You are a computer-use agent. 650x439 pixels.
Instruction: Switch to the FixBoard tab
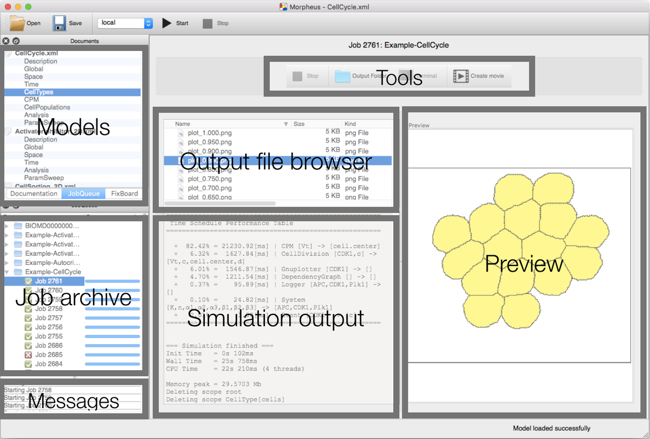click(x=125, y=193)
